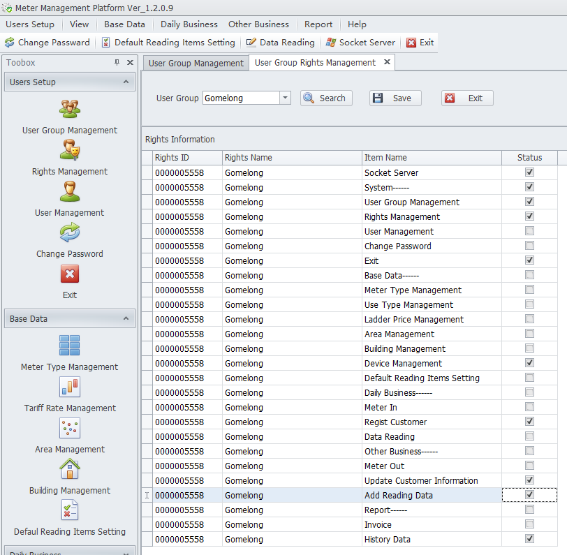Sort by Rights ID column header
The height and width of the screenshot is (555, 567).
tap(187, 158)
